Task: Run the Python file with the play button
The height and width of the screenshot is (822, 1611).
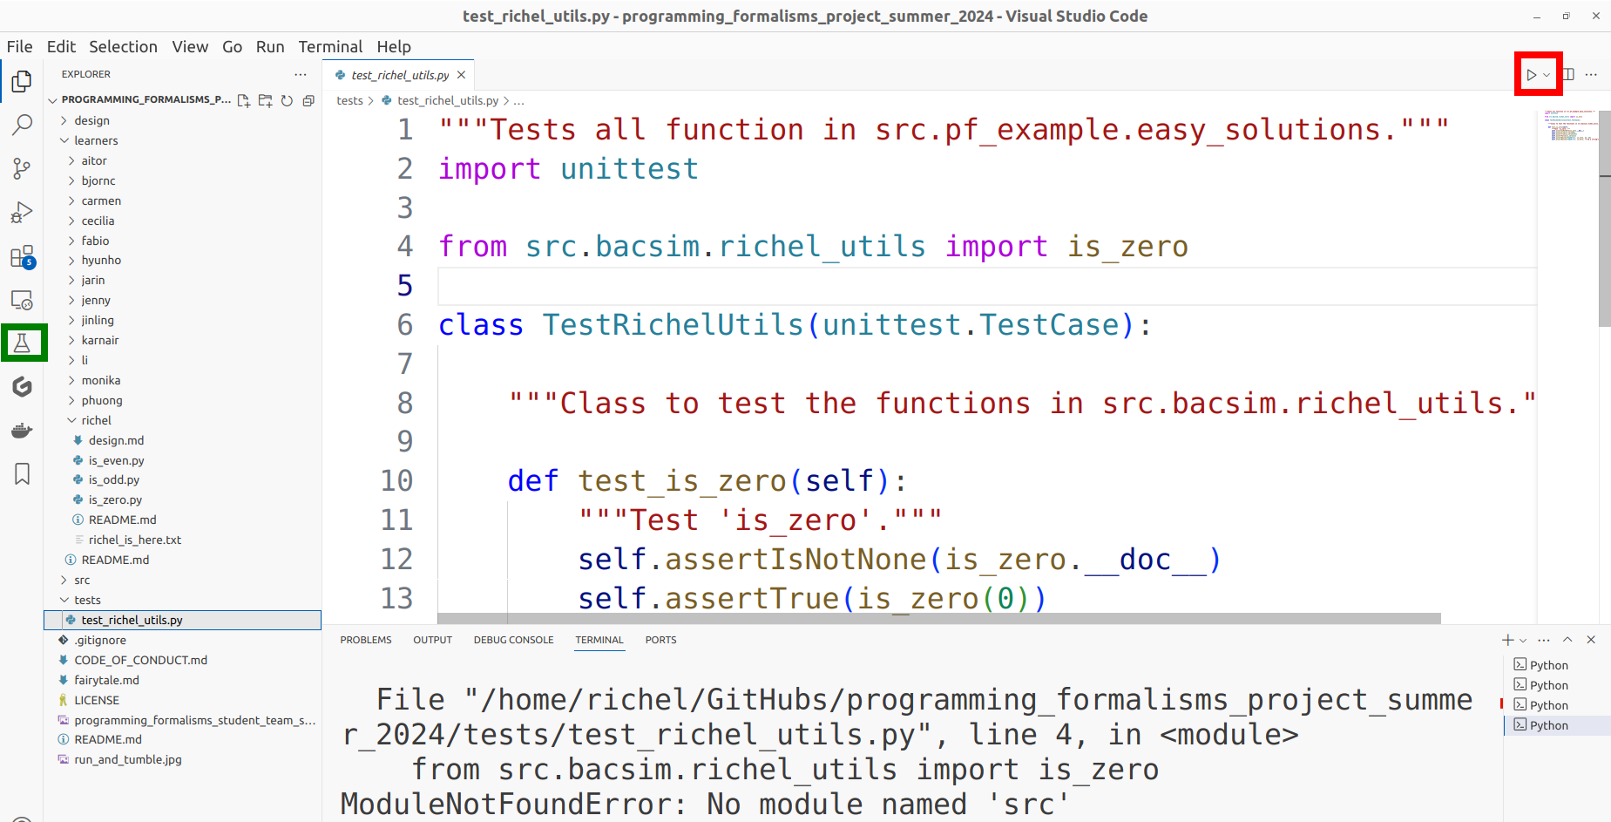Action: [x=1533, y=75]
